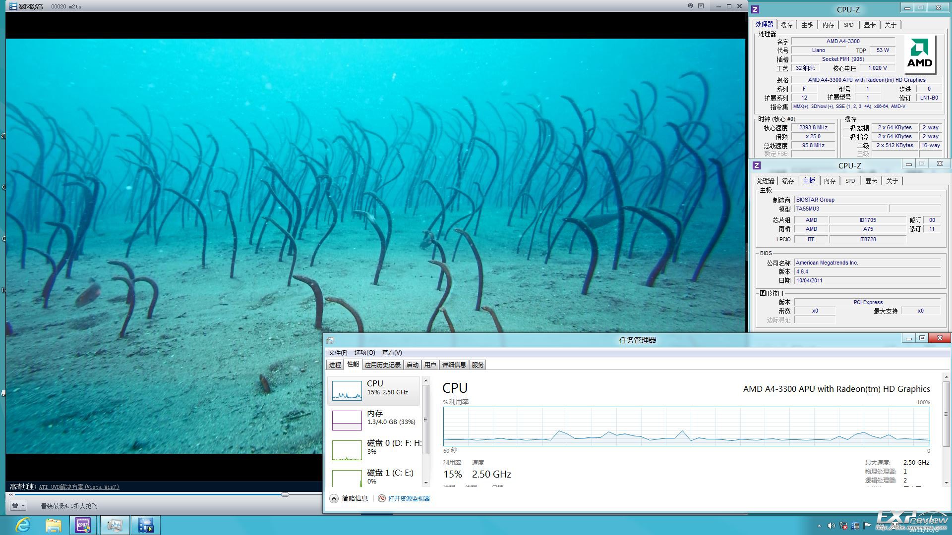Select the 关于 tab in lower CPU-Z window
952x535 pixels.
point(892,181)
